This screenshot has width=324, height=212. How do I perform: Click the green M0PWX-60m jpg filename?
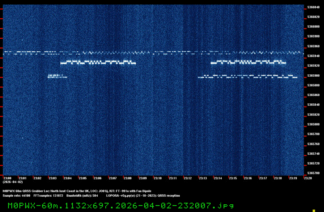tap(121, 206)
